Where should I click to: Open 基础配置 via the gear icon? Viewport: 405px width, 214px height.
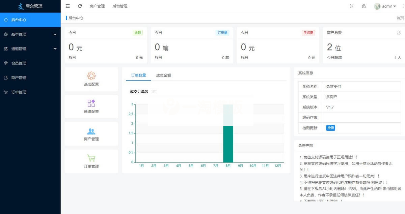pos(90,77)
